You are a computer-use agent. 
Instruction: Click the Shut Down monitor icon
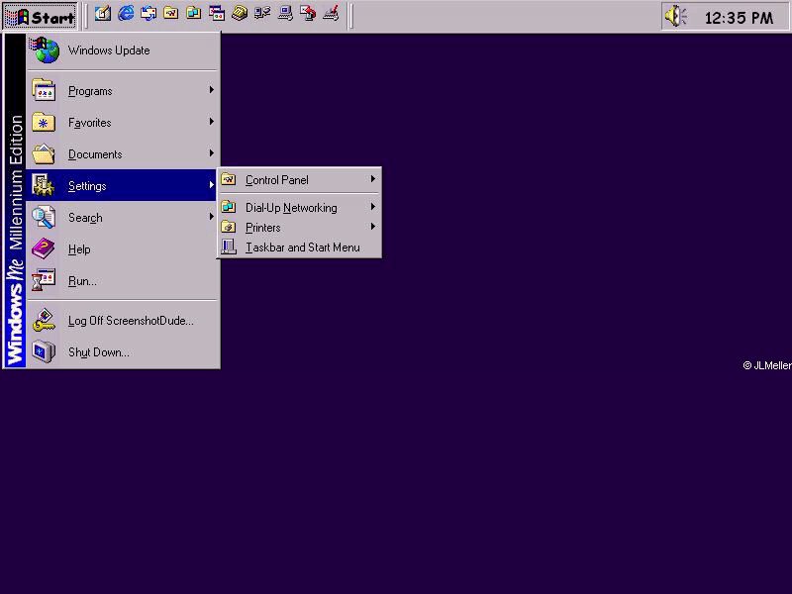click(x=44, y=351)
